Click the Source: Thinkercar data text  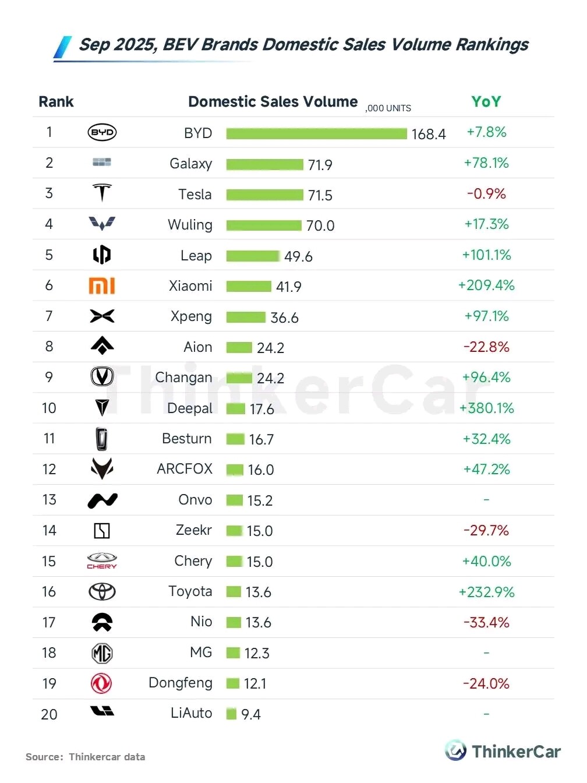(86, 757)
